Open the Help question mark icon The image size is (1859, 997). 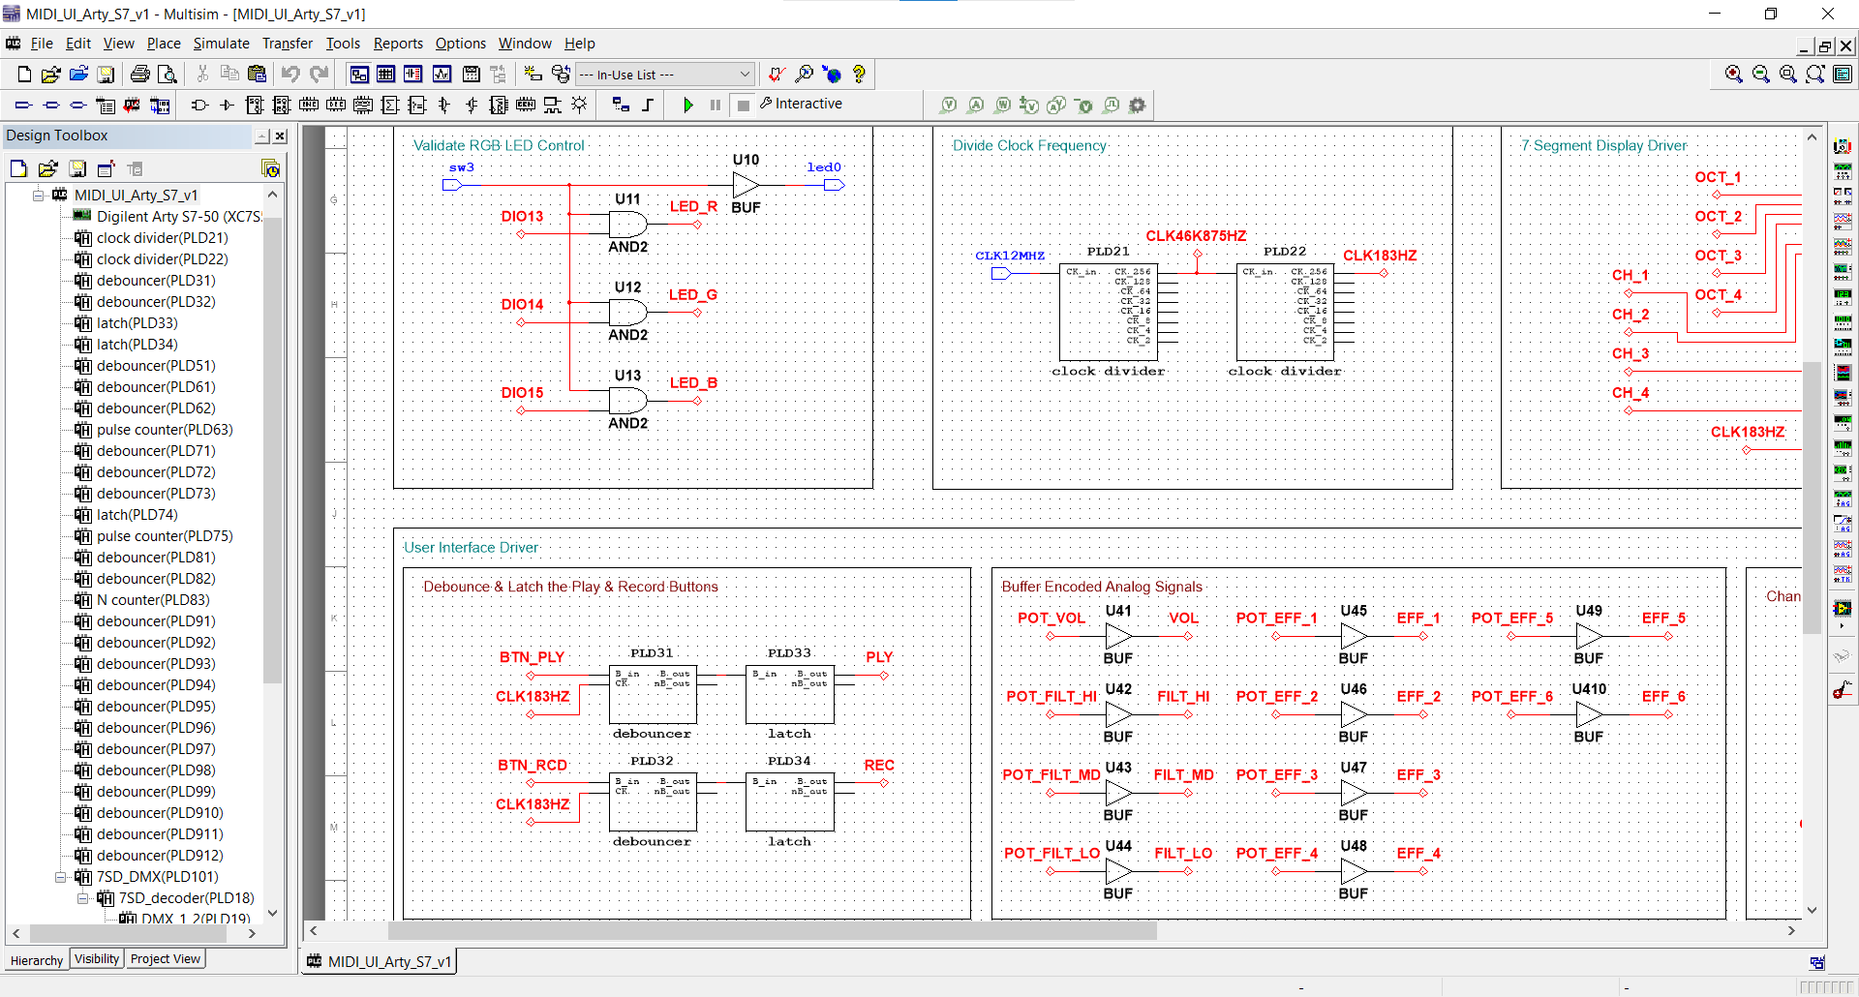pyautogui.click(x=858, y=75)
